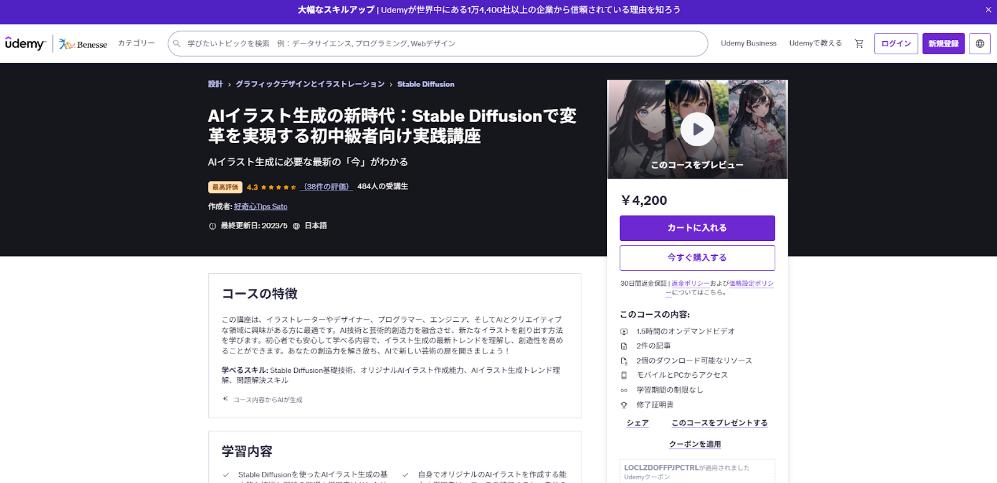
Task: Click the course preview thumbnail image
Action: 697,129
